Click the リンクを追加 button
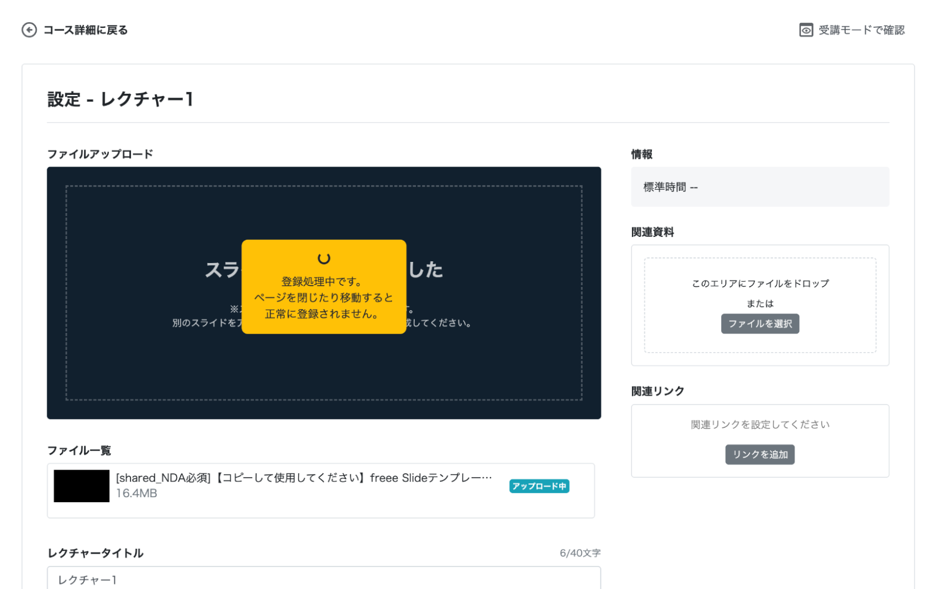 click(760, 455)
